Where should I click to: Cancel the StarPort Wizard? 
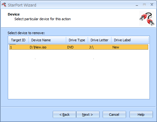[114, 115]
